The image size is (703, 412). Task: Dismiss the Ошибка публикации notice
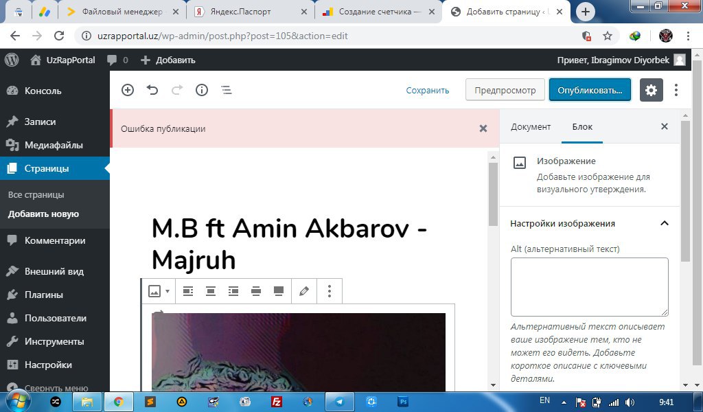tap(483, 128)
